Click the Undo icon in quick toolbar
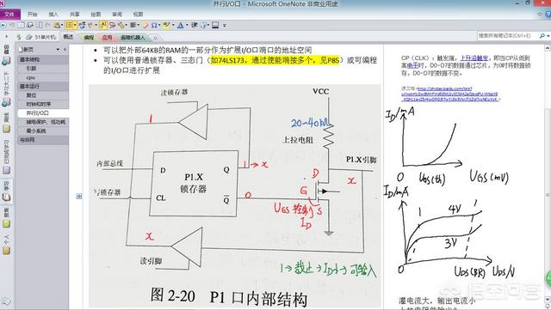Screen dimensions: 551x310 tap(12, 25)
